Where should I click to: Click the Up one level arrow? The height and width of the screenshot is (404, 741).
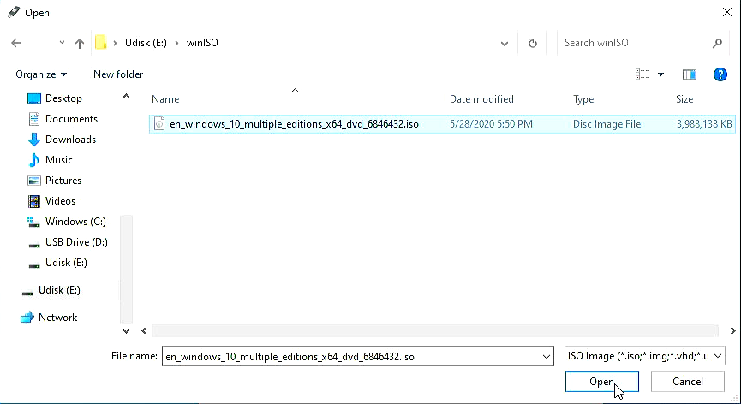coord(80,43)
